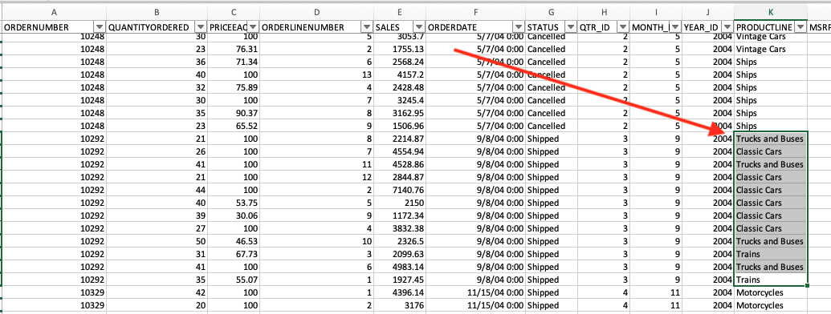Select the PRICEEACH cell showing 67.73
The width and height of the screenshot is (831, 314).
[x=234, y=254]
